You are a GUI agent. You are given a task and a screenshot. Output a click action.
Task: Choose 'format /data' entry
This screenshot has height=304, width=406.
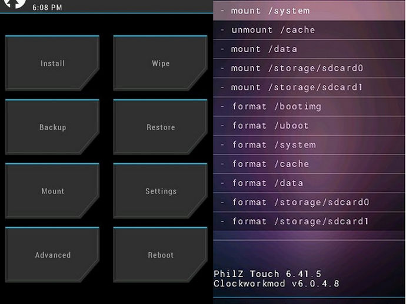(309, 183)
